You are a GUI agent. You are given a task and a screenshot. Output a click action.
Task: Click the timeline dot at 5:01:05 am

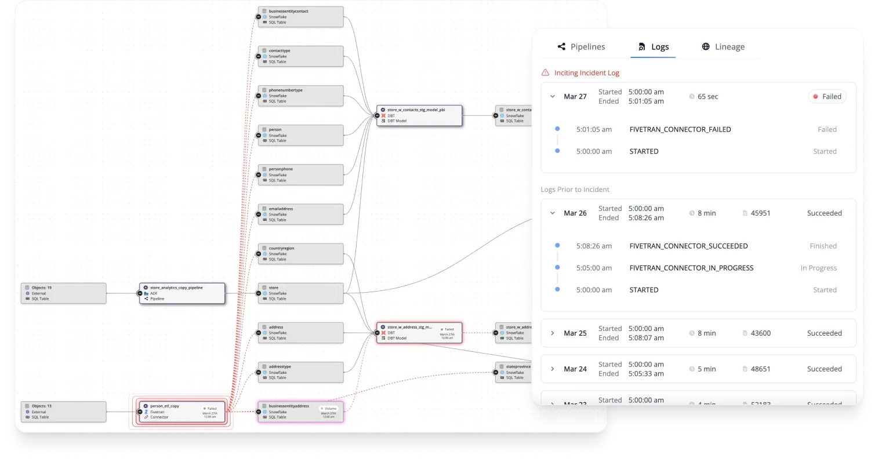(x=557, y=129)
